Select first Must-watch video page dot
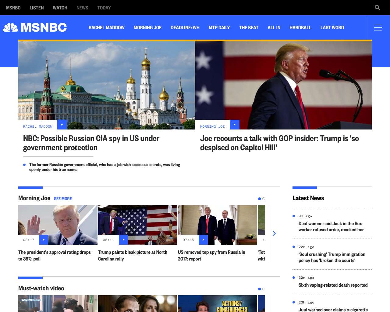The image size is (390, 312). point(259,289)
